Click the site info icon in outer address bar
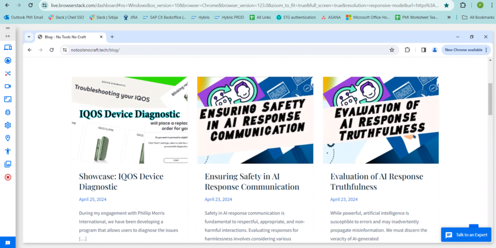The image size is (496, 248). click(x=45, y=5)
